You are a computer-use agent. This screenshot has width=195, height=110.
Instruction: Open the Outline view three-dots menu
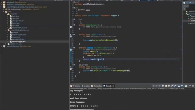(184, 9)
